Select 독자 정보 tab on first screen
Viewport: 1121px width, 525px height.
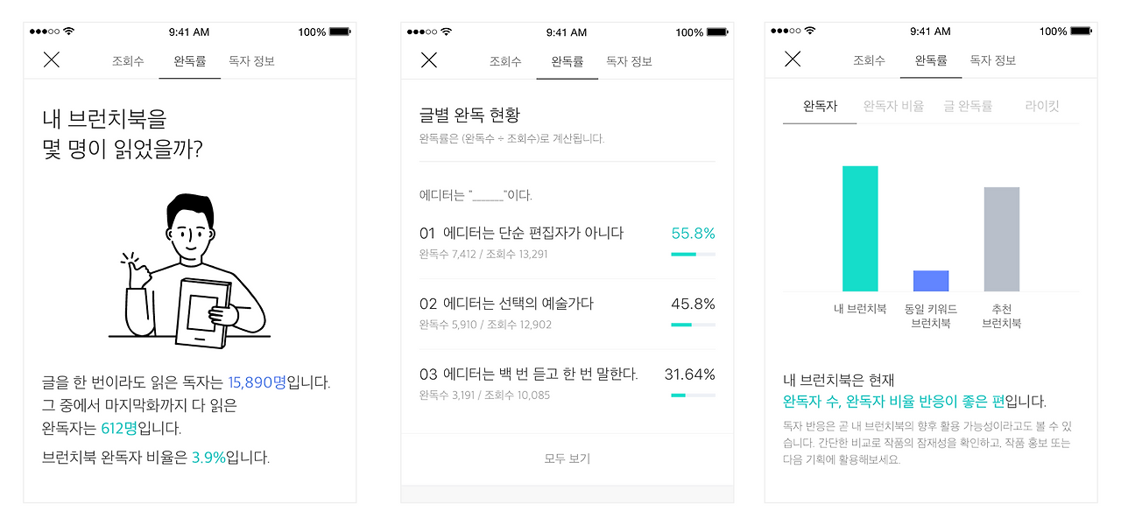251,61
